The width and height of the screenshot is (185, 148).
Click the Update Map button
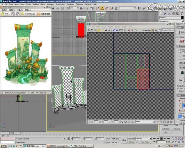click(146, 30)
